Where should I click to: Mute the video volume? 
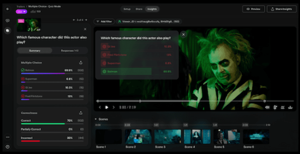(x=267, y=107)
